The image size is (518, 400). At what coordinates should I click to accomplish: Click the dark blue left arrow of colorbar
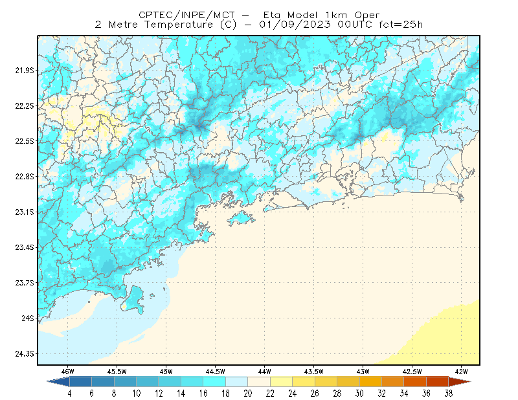pos(58,381)
